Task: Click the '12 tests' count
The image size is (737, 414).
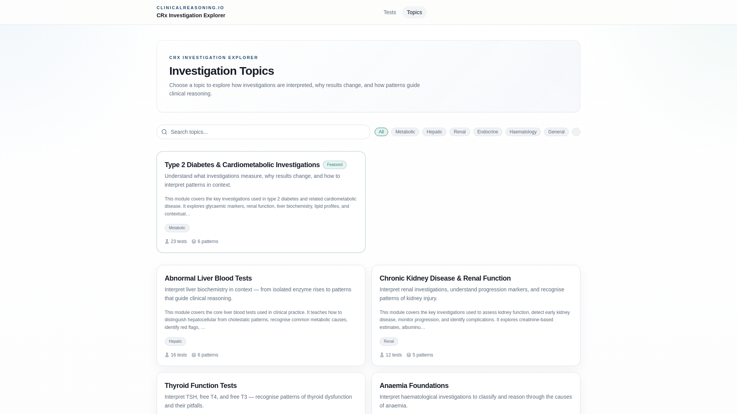Action: 394,355
